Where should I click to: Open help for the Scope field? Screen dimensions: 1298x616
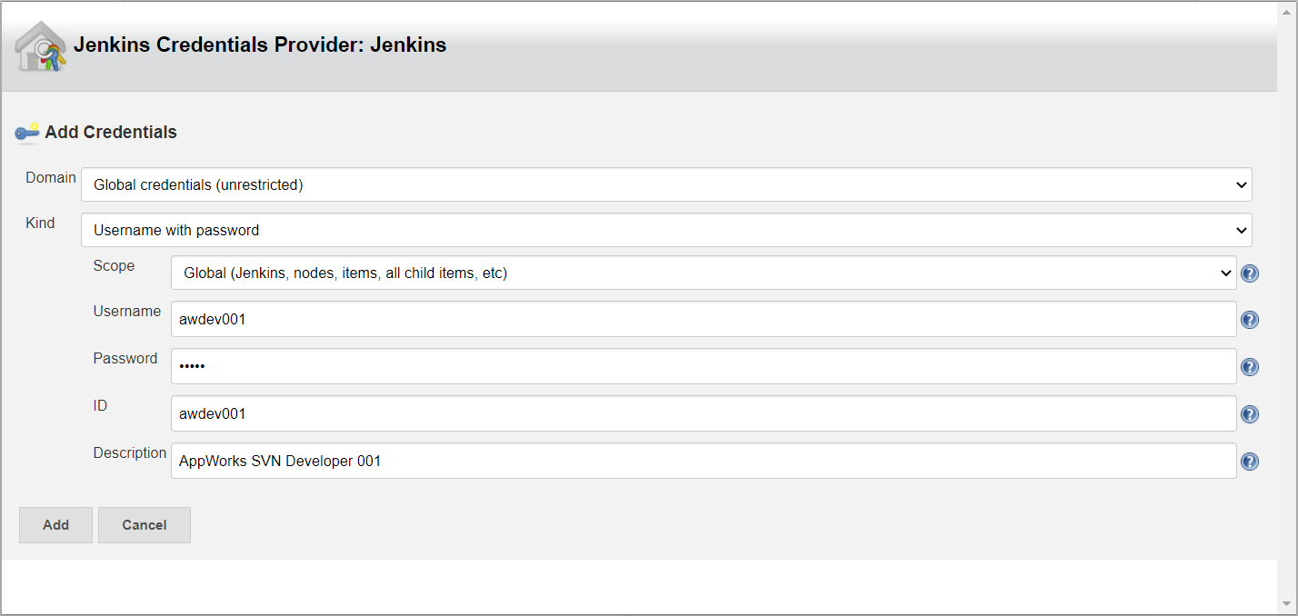1250,273
